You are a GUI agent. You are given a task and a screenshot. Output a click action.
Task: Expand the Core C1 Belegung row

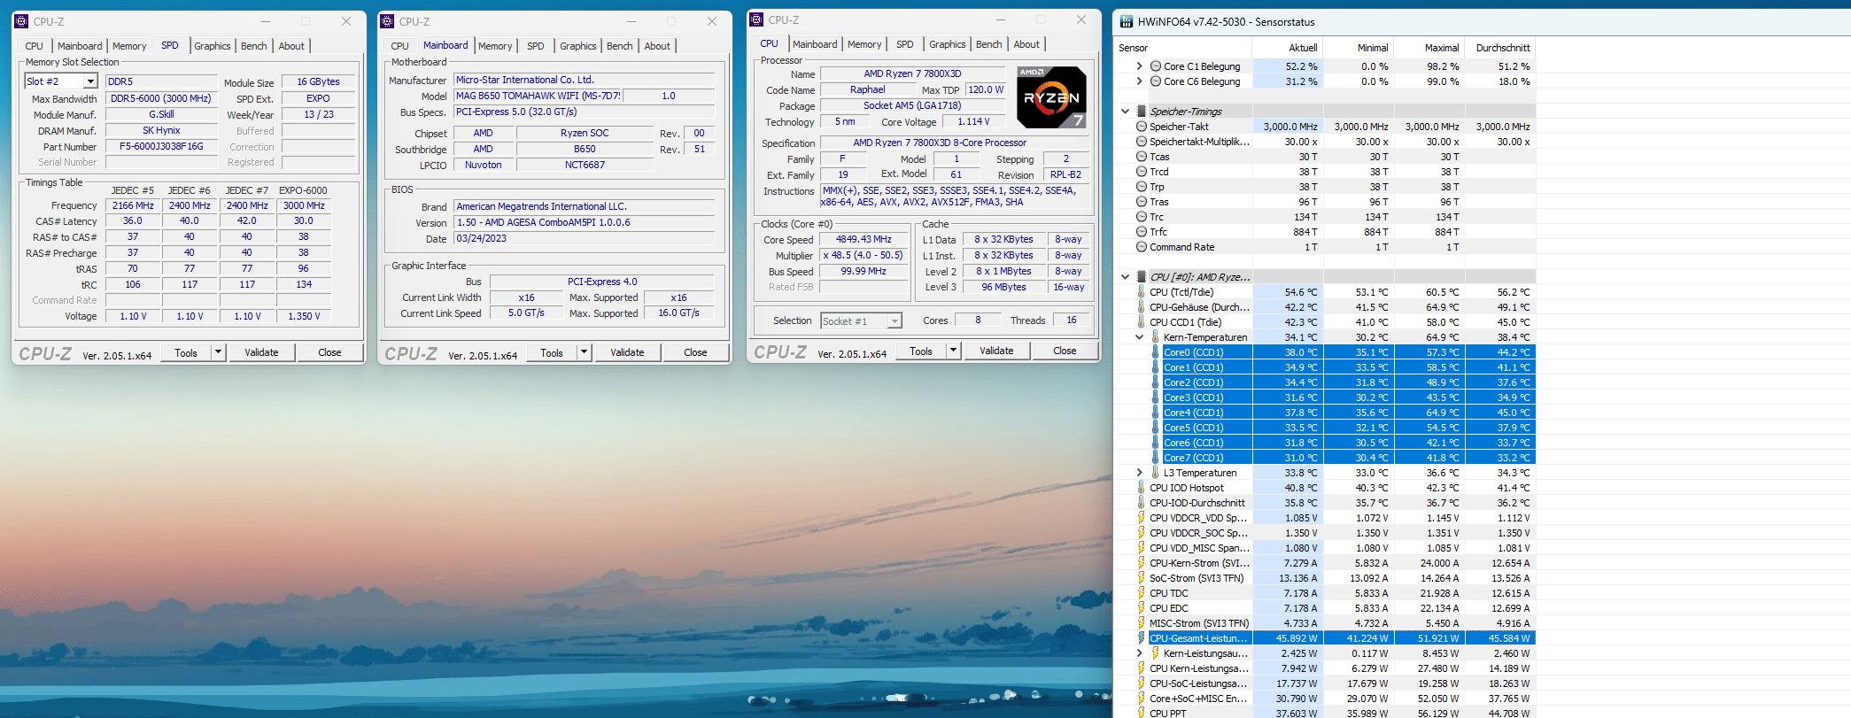coord(1139,66)
